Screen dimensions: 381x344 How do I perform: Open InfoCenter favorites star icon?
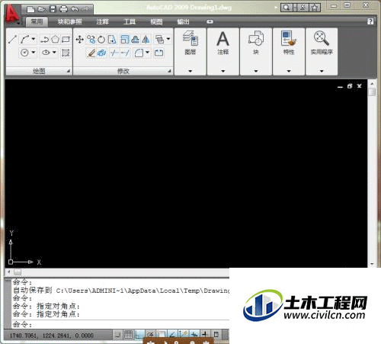(x=315, y=8)
